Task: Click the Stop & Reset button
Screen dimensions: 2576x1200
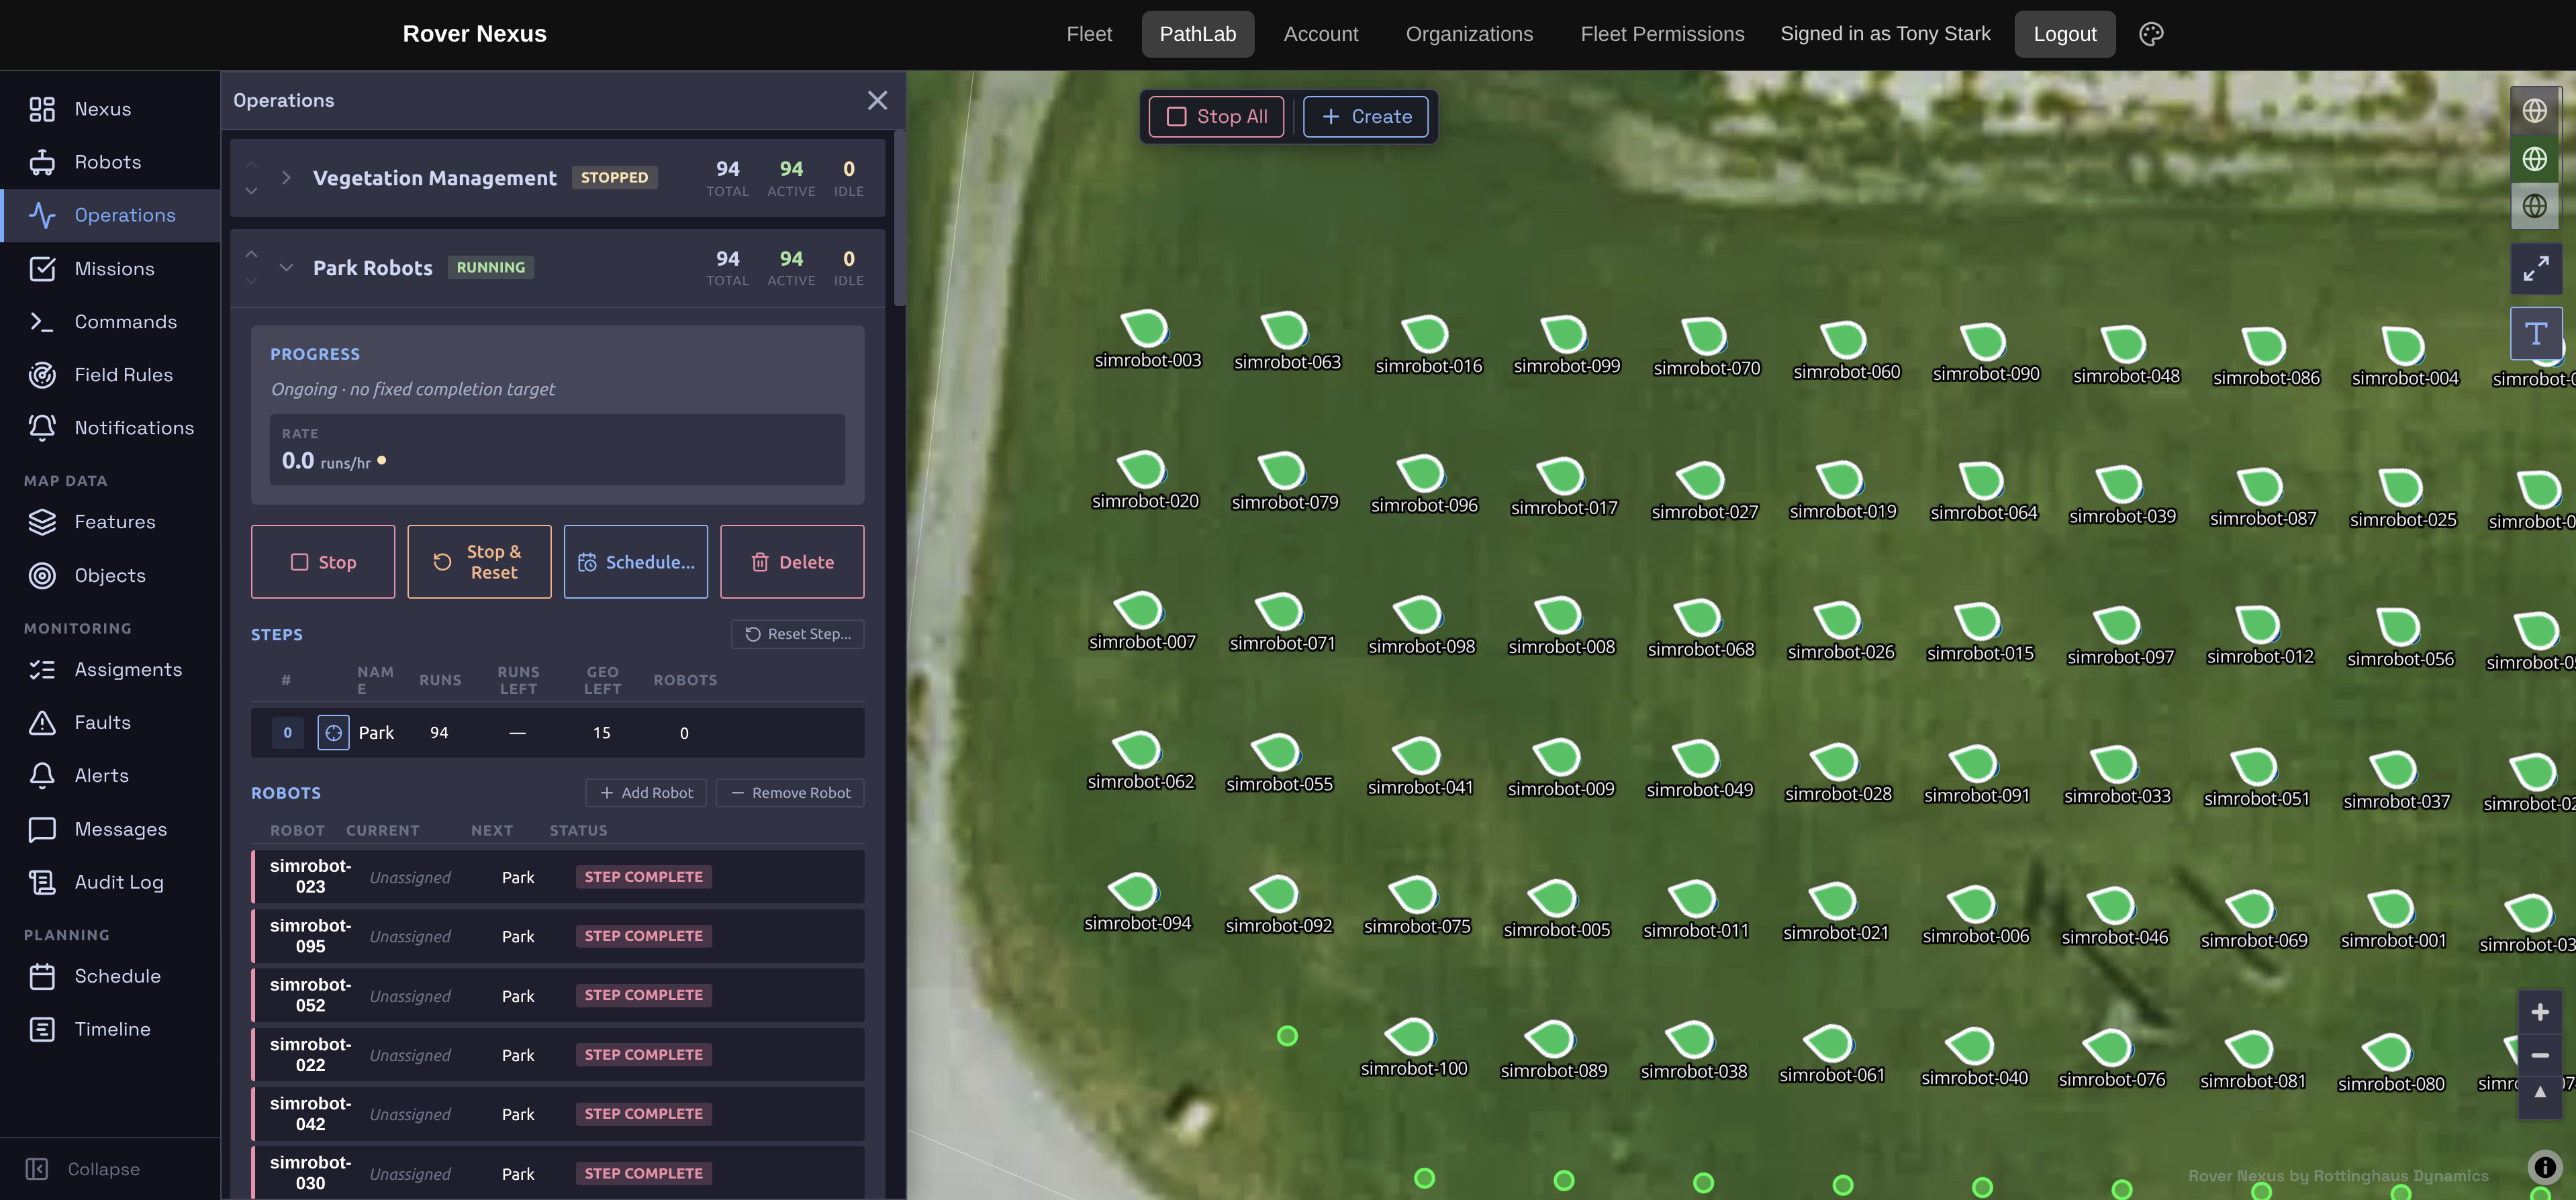Action: pyautogui.click(x=479, y=562)
